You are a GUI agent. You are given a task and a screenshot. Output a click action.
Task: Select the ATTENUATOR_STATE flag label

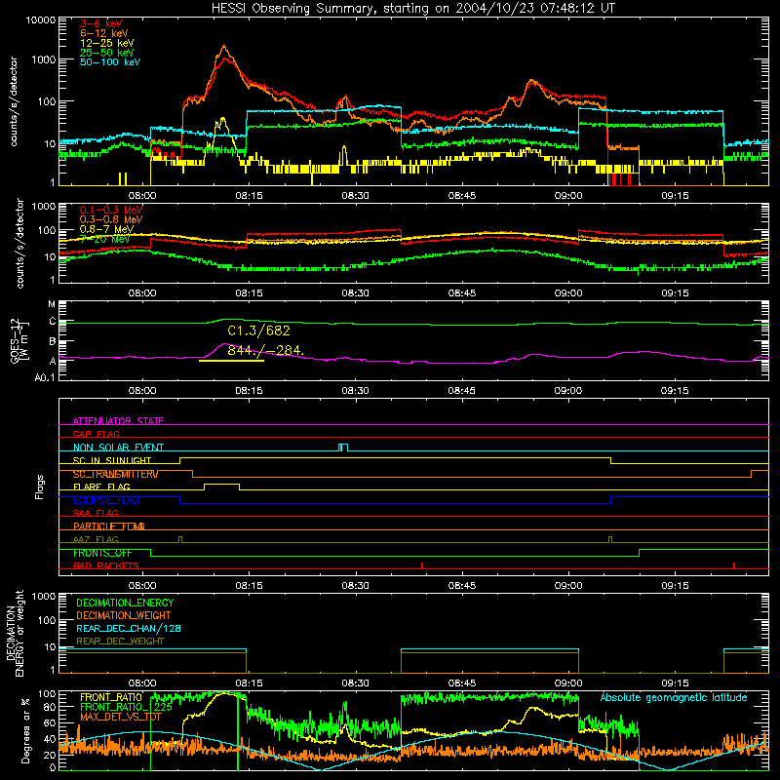tap(118, 421)
